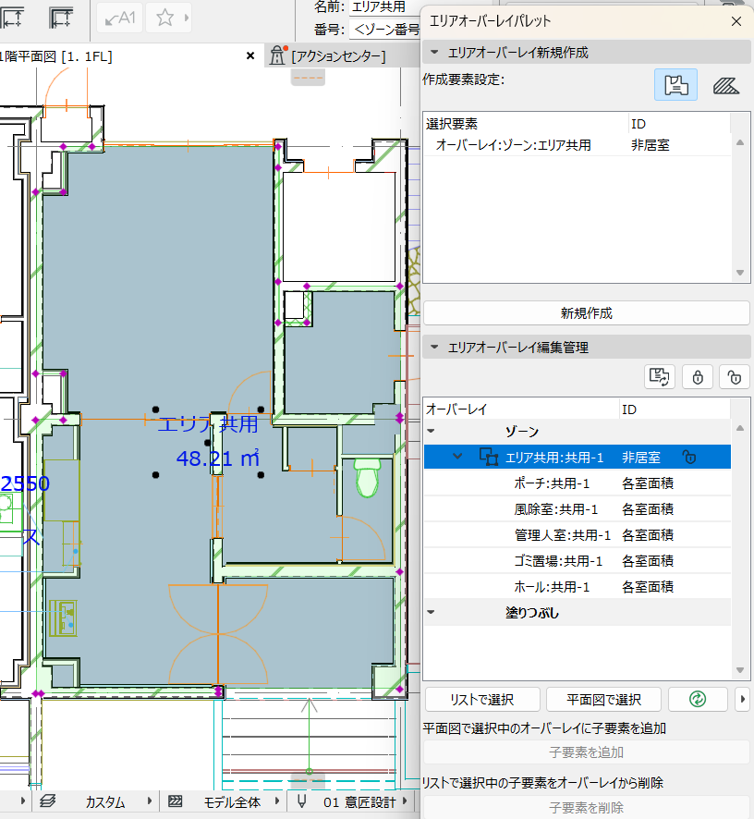Open the カスタム layer combination dropdown arrow
The width and height of the screenshot is (754, 819).
pyautogui.click(x=150, y=801)
